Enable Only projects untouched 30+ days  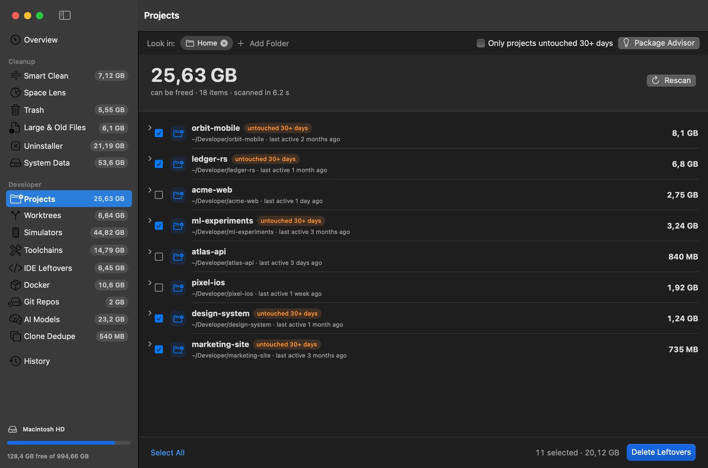tap(481, 43)
